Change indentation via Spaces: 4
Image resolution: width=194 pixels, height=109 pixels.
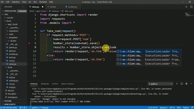point(163,108)
